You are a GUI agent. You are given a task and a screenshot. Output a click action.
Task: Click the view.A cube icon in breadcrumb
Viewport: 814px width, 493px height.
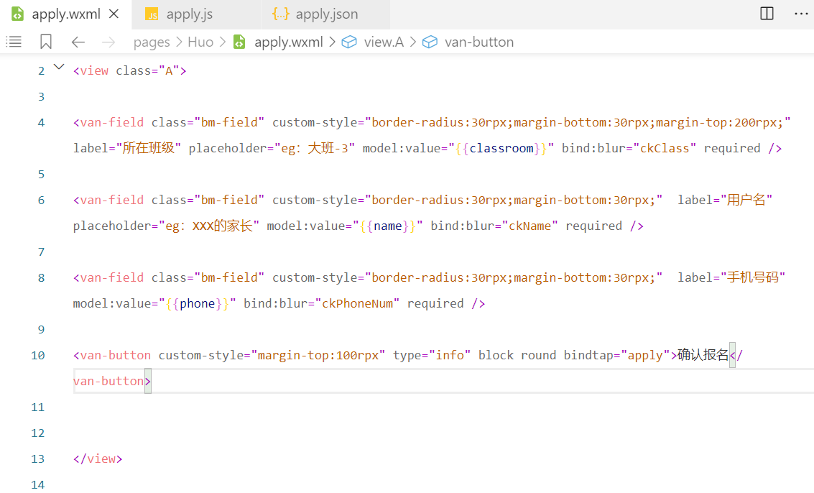[349, 42]
